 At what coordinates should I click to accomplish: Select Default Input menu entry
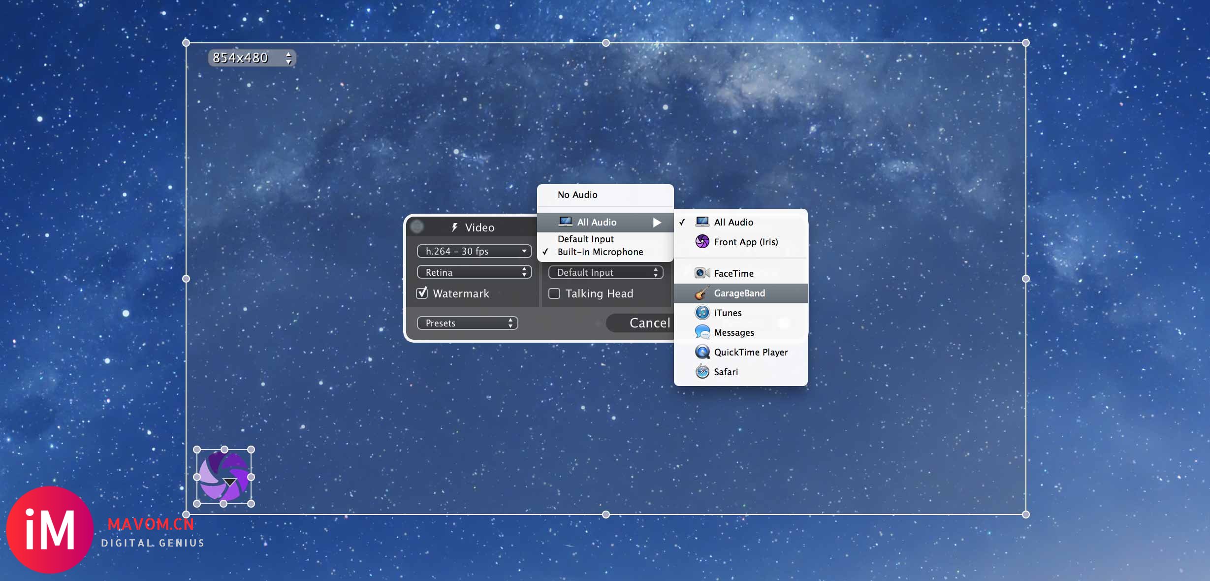585,239
